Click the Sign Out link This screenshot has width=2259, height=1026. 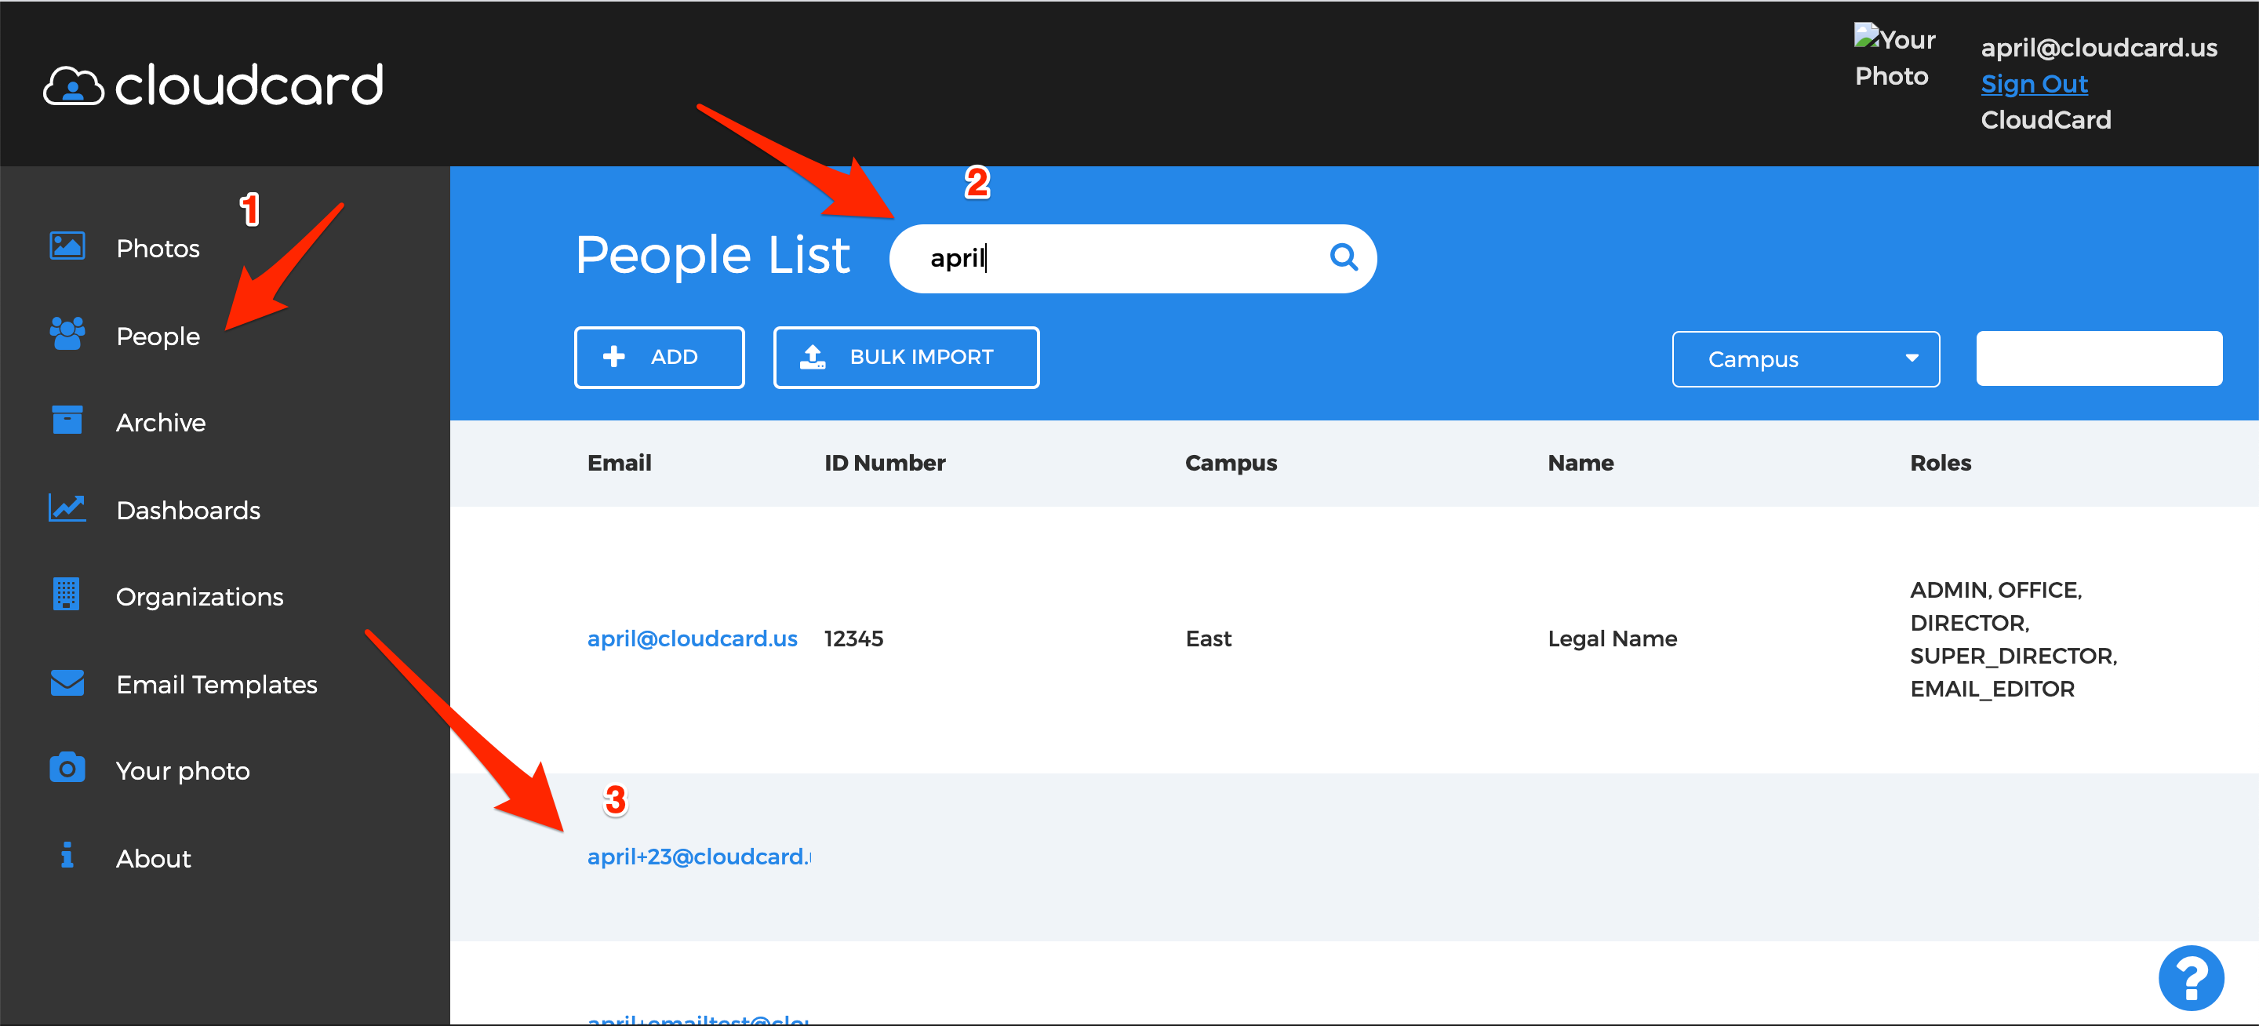(x=2034, y=84)
